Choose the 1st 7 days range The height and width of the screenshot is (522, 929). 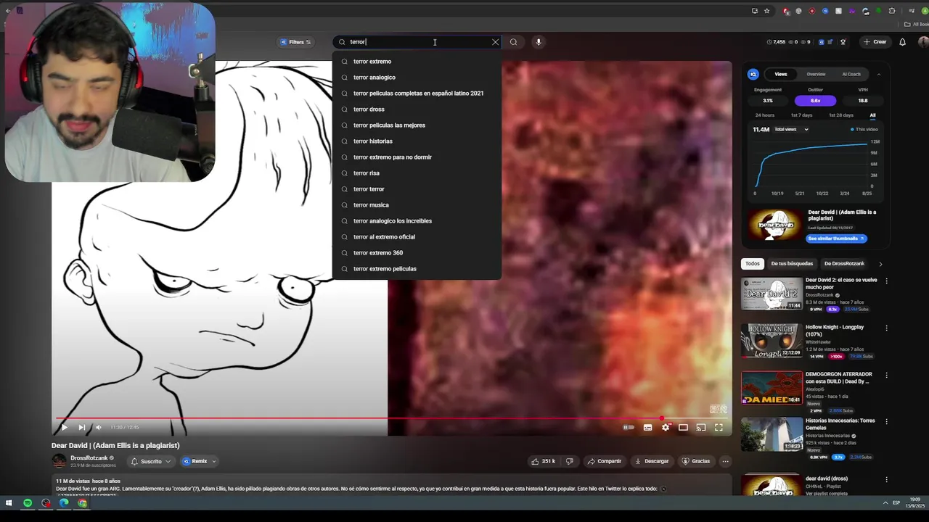click(x=801, y=115)
